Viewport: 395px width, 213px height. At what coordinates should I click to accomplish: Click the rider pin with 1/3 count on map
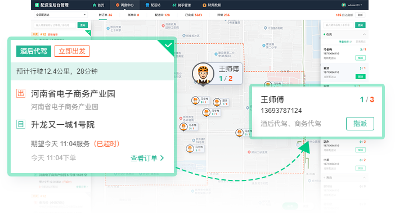(217, 102)
